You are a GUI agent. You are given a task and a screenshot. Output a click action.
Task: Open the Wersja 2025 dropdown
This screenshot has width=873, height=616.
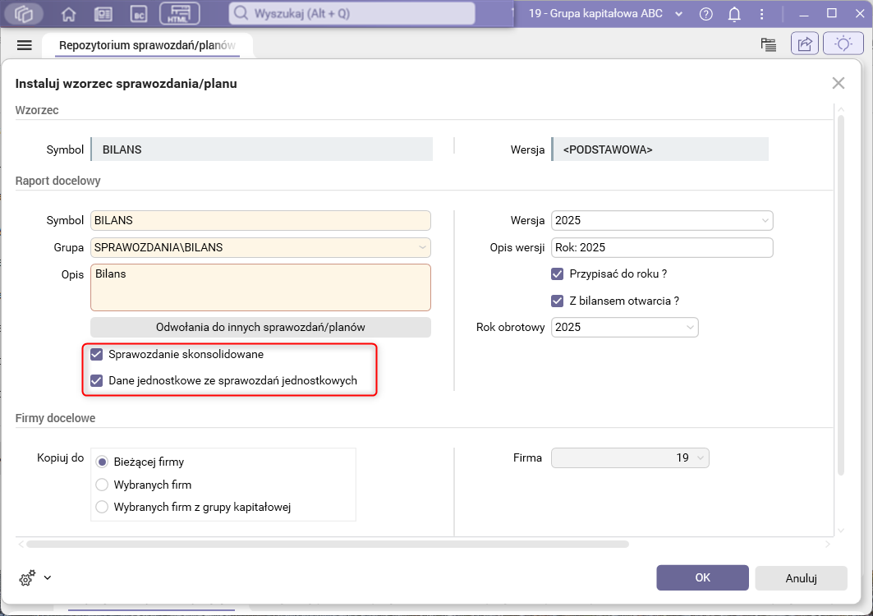tap(765, 221)
